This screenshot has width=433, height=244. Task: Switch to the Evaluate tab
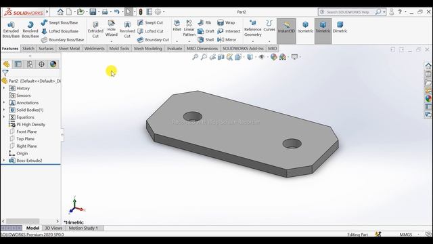coord(175,48)
